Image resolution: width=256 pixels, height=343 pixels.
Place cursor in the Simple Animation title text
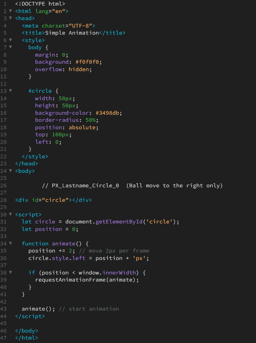72,33
